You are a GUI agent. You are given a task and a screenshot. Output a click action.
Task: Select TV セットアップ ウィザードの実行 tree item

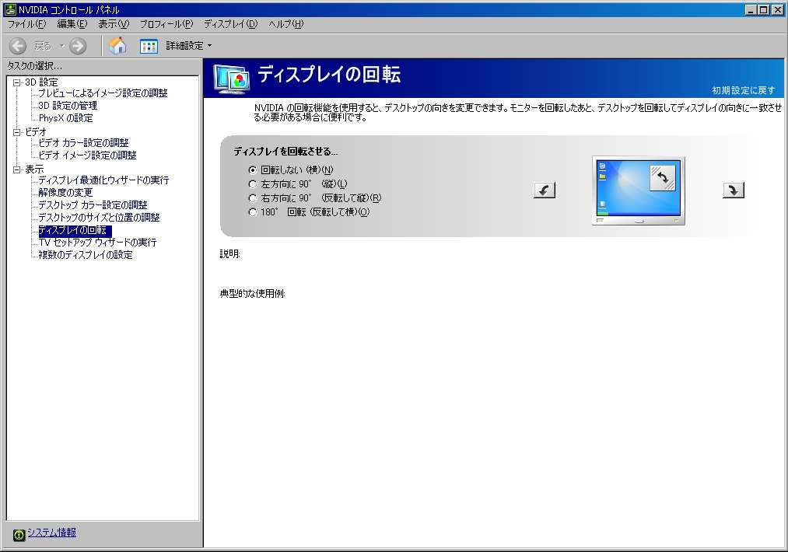[x=97, y=242]
